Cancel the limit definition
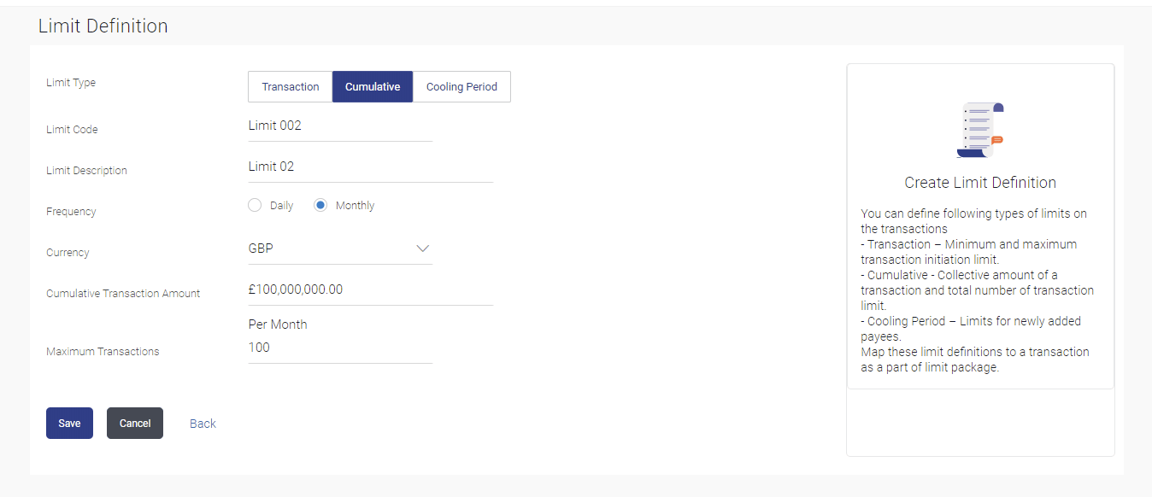The image size is (1152, 497). [x=135, y=424]
